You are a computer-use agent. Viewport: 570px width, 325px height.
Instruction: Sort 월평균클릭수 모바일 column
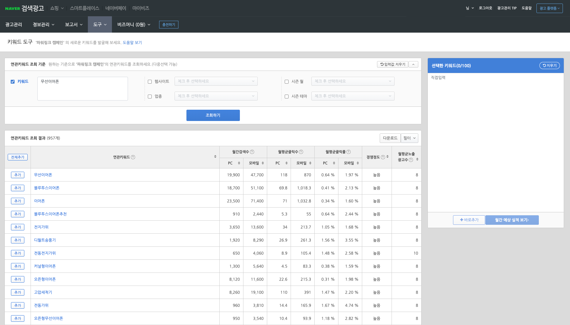(x=310, y=163)
